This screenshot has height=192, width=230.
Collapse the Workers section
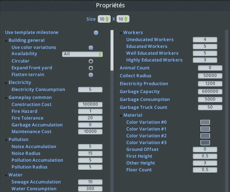click(x=121, y=33)
